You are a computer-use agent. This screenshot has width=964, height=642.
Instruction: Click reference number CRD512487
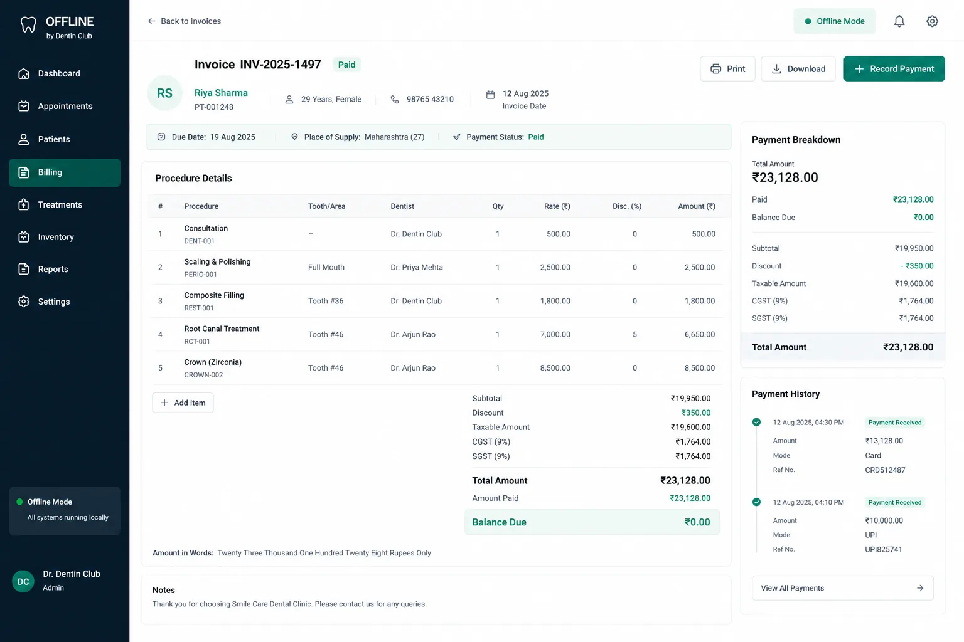[885, 470]
